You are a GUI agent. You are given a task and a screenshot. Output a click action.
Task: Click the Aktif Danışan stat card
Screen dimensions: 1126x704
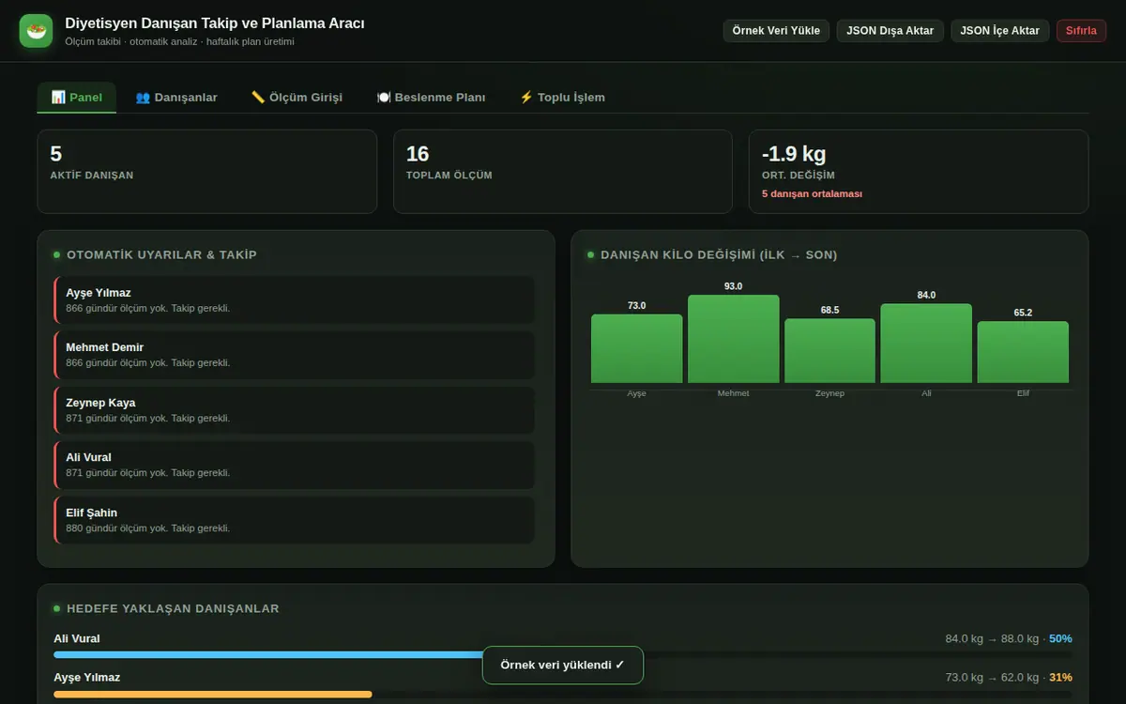tap(206, 172)
